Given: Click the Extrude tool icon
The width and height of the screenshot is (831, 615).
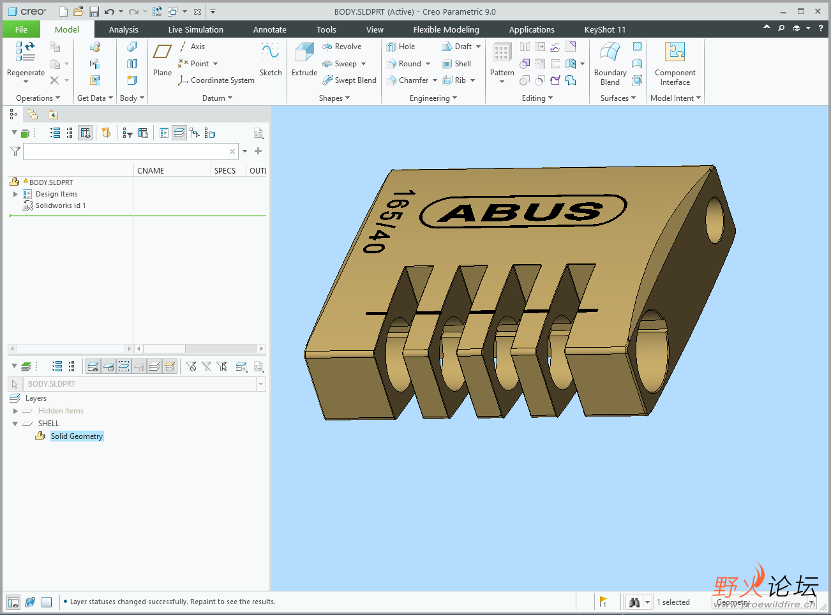Looking at the screenshot, I should [304, 53].
